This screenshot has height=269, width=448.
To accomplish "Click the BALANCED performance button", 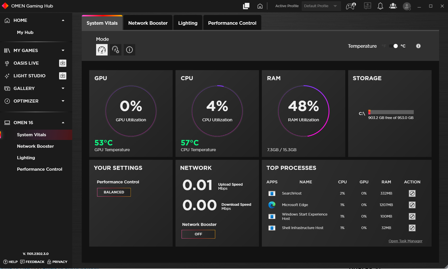I will [114, 192].
